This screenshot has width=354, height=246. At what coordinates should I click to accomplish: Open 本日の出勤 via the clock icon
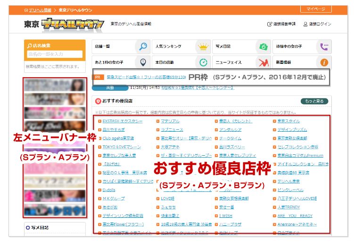203,63
